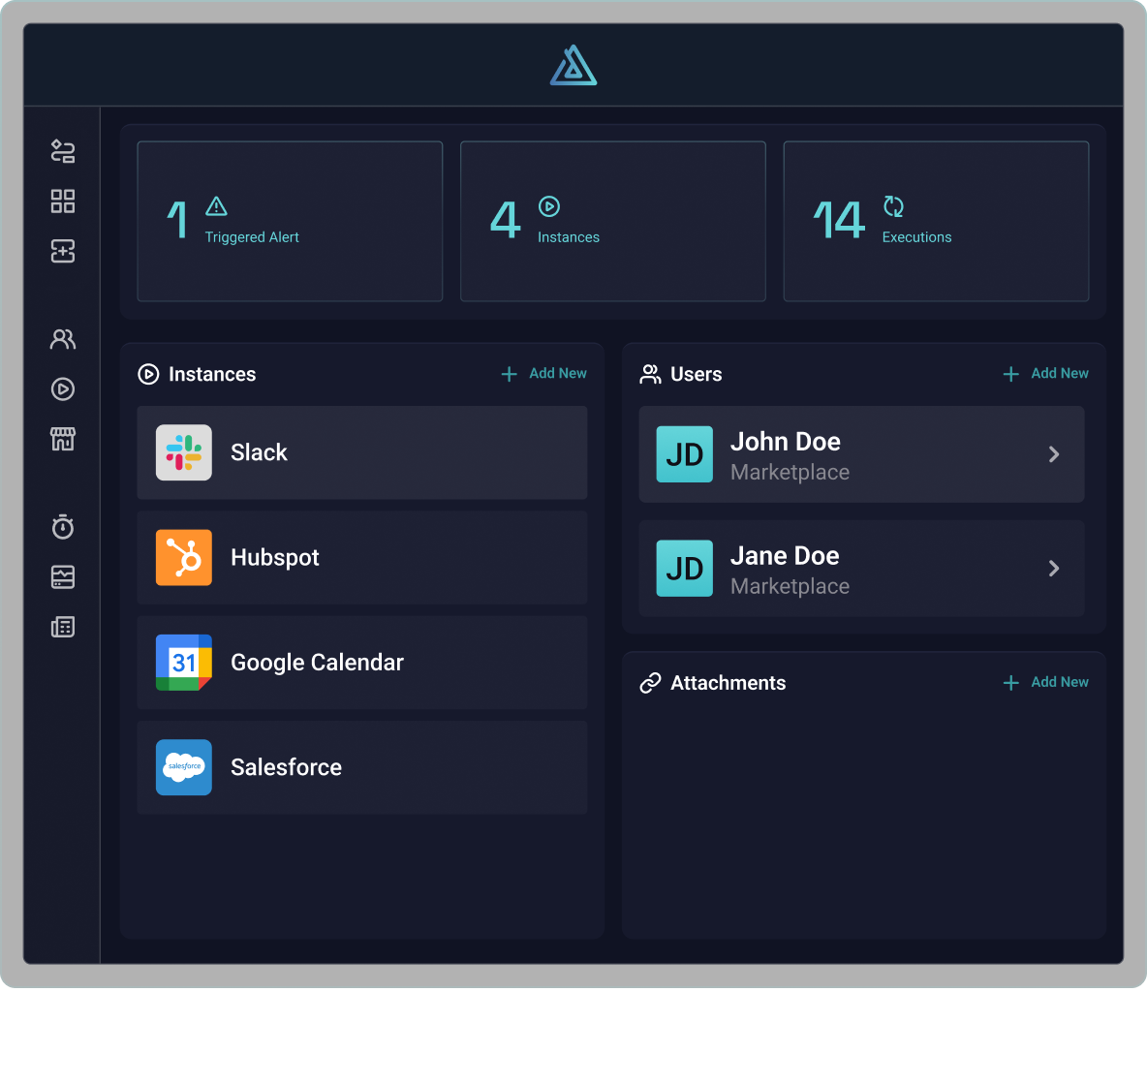The height and width of the screenshot is (1085, 1147).
Task: Click the play circle icon above Instances stat
Action: pos(549,206)
